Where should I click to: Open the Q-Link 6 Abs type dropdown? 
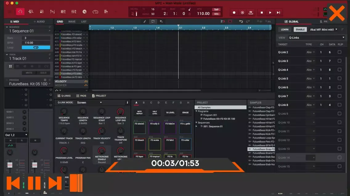click(311, 87)
